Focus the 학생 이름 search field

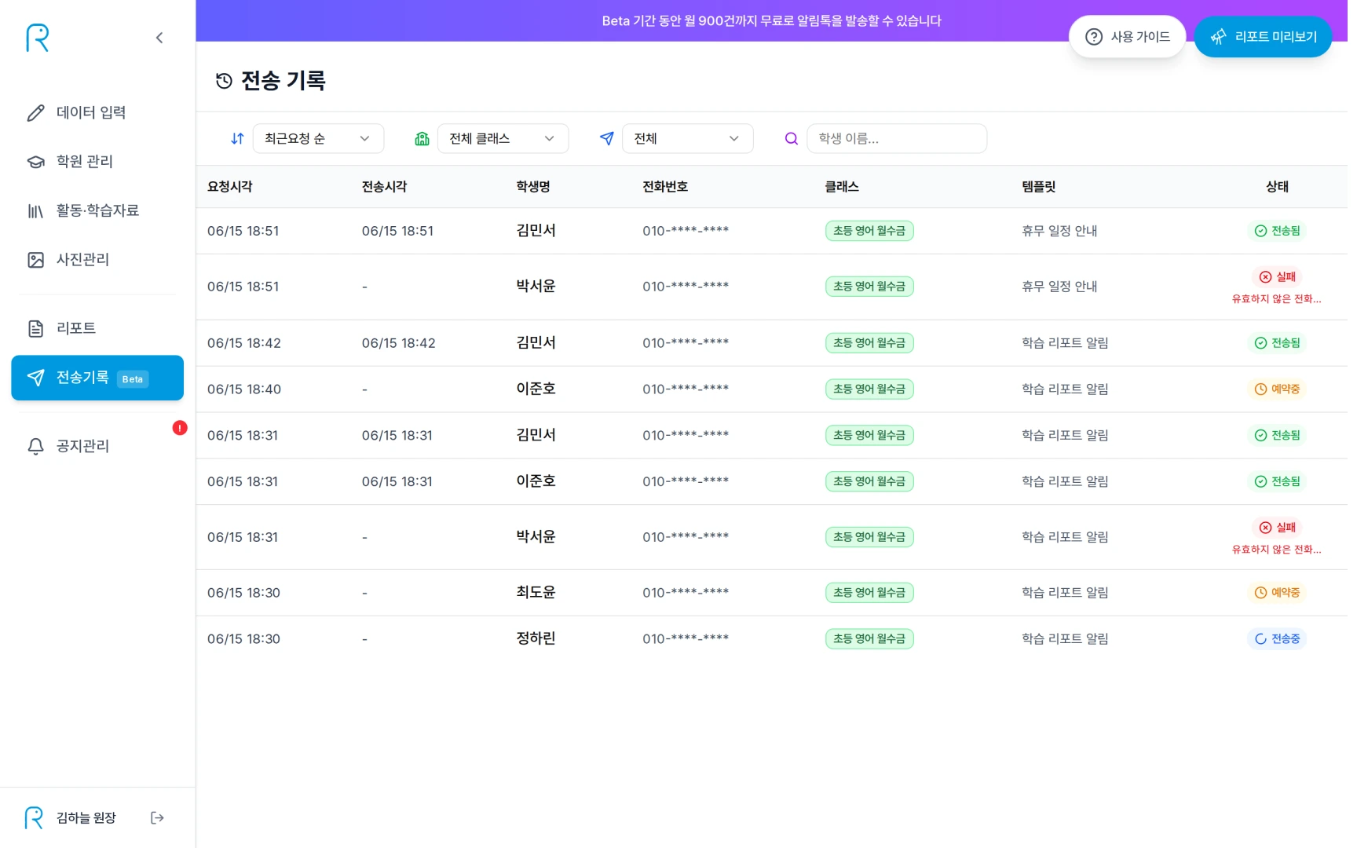point(897,139)
